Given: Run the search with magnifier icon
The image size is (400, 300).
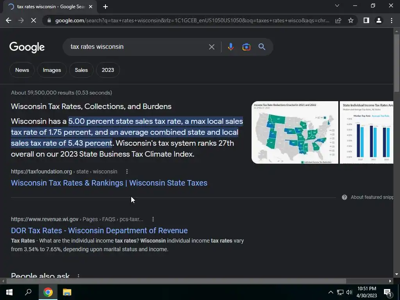Looking at the screenshot, I should point(262,47).
